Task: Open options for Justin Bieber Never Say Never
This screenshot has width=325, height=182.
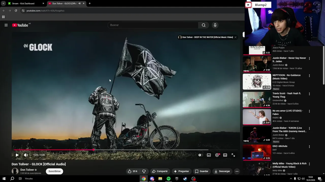Action: pos(309,58)
